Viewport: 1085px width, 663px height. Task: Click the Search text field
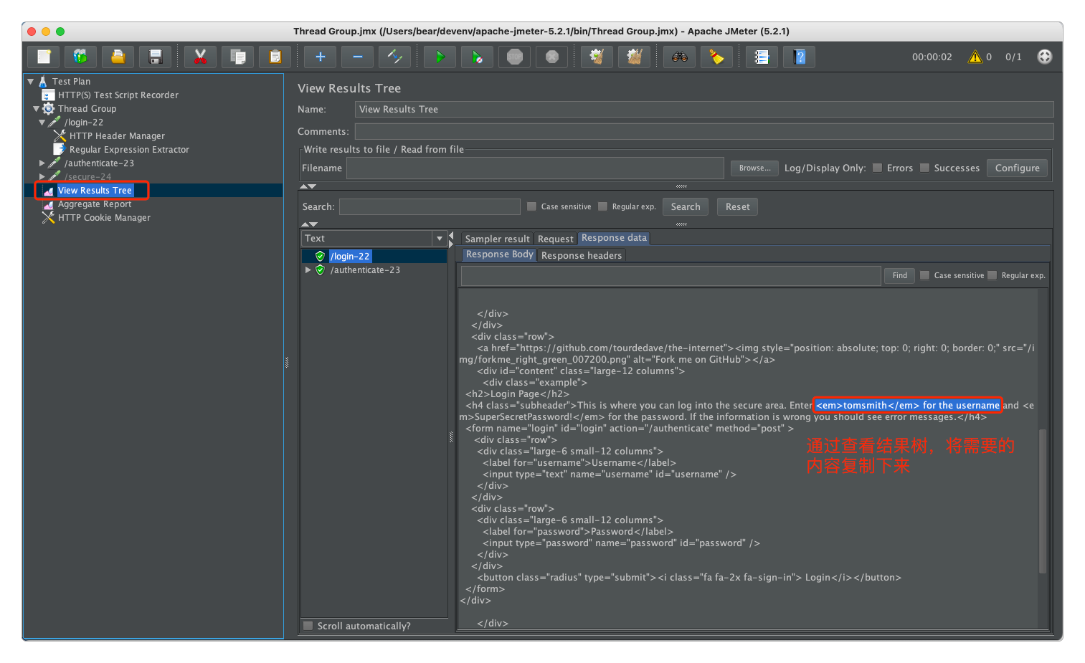(430, 206)
